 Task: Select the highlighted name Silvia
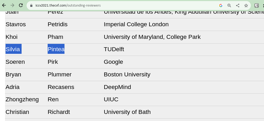tap(13, 49)
